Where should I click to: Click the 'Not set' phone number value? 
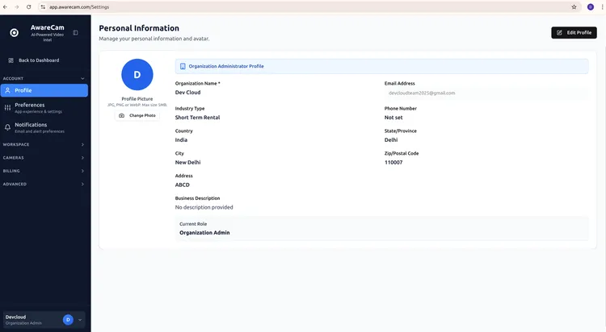coord(393,118)
